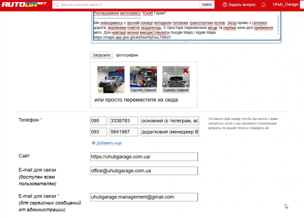Click the AUTOUA.NET logo
Viewport: 304px width, 218px height.
(24, 4)
